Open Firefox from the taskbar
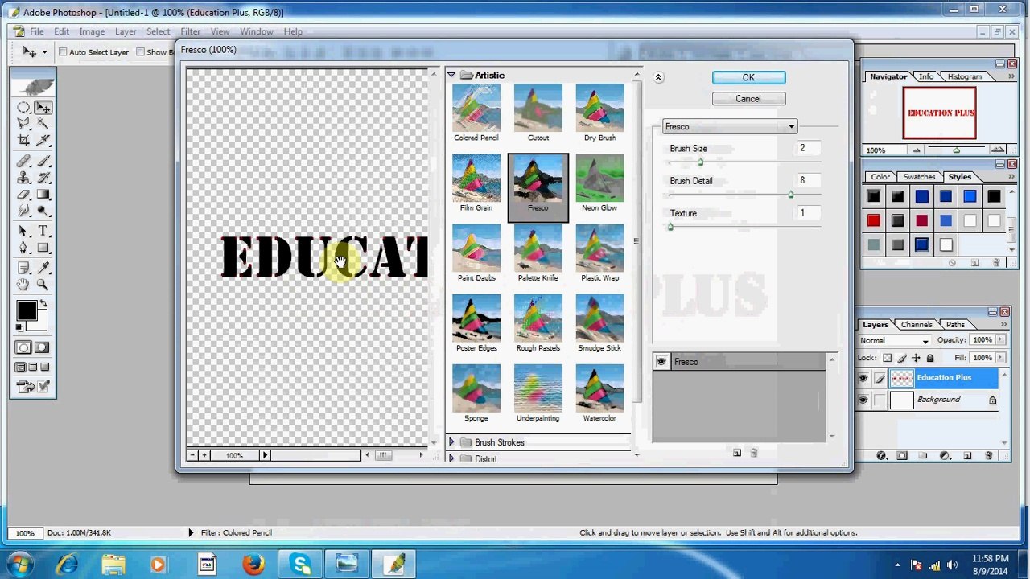1030x579 pixels. point(253,565)
